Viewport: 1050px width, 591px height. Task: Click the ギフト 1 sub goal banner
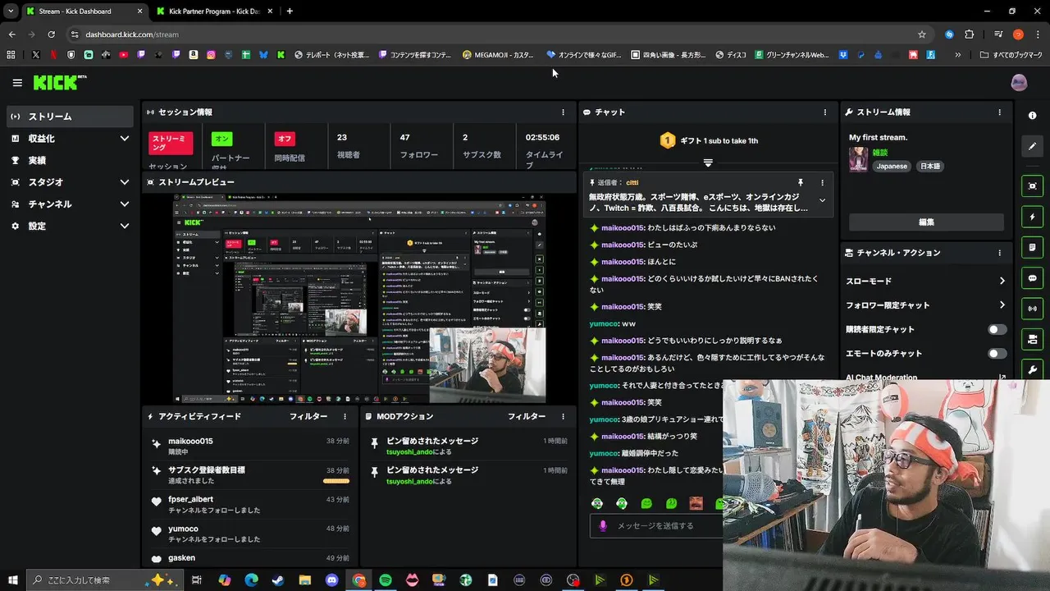tap(709, 141)
